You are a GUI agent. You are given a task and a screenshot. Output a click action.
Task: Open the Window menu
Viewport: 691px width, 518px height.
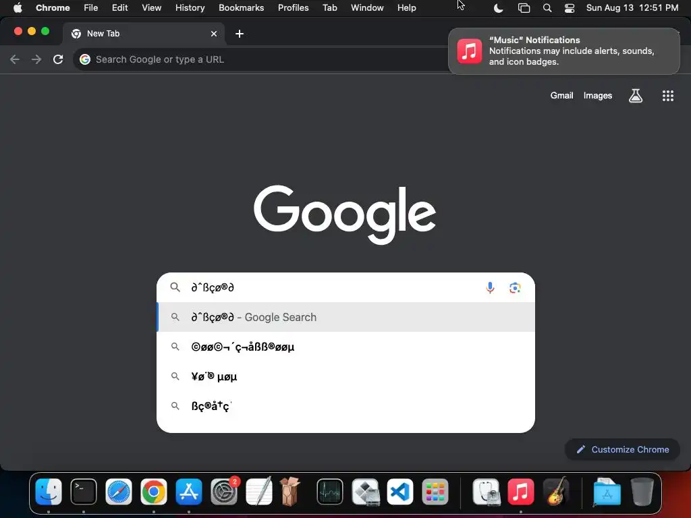point(367,7)
